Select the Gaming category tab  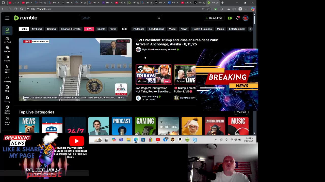(x=51, y=29)
